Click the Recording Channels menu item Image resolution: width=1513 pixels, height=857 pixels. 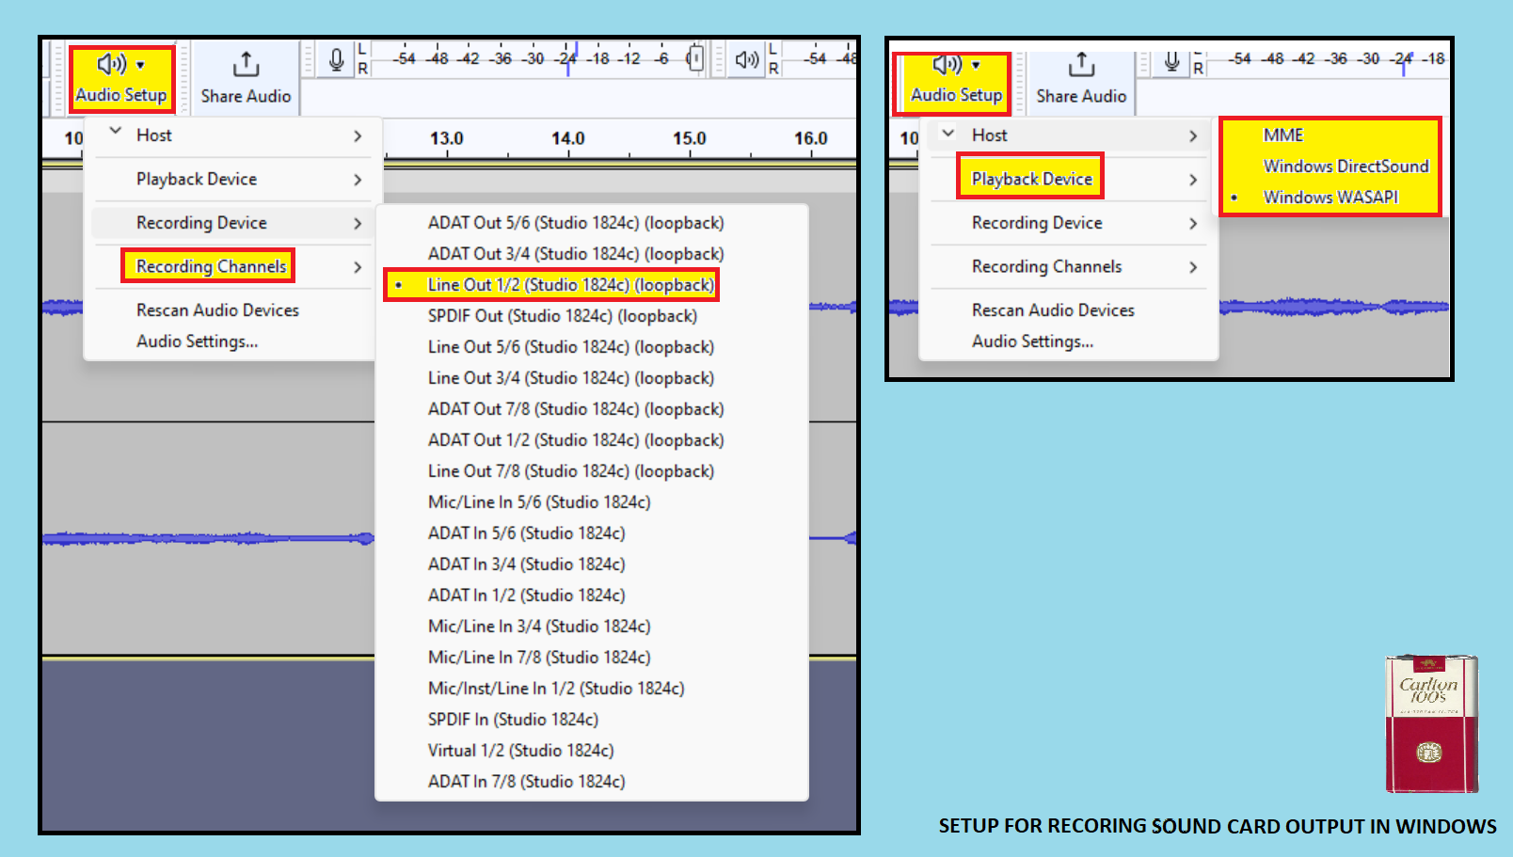coord(210,266)
